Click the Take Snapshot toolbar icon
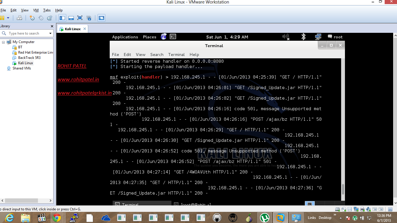Image resolution: width=397 pixels, height=223 pixels. [x=32, y=18]
